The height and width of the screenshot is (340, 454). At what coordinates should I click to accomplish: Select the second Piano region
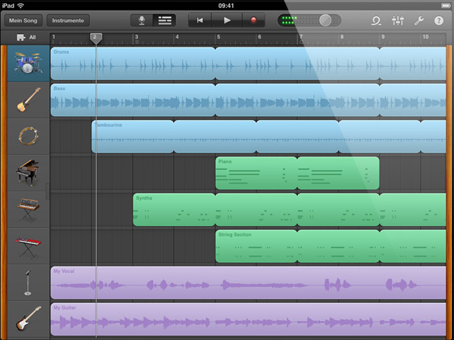click(338, 173)
